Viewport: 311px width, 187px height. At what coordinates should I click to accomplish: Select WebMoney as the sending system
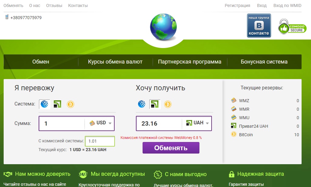coord(45,104)
